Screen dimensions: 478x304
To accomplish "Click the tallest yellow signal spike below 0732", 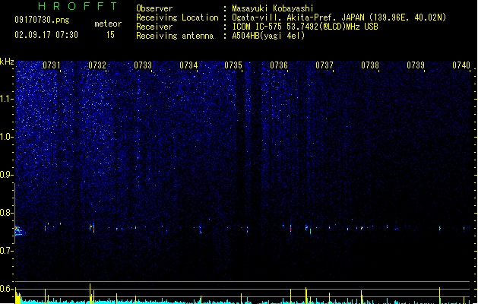I will (90, 293).
